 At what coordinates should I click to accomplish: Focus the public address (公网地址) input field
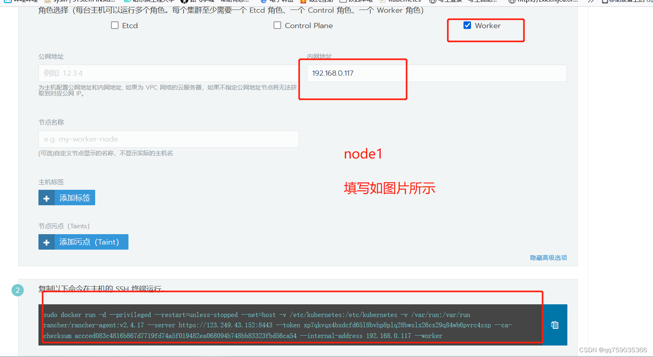(169, 73)
